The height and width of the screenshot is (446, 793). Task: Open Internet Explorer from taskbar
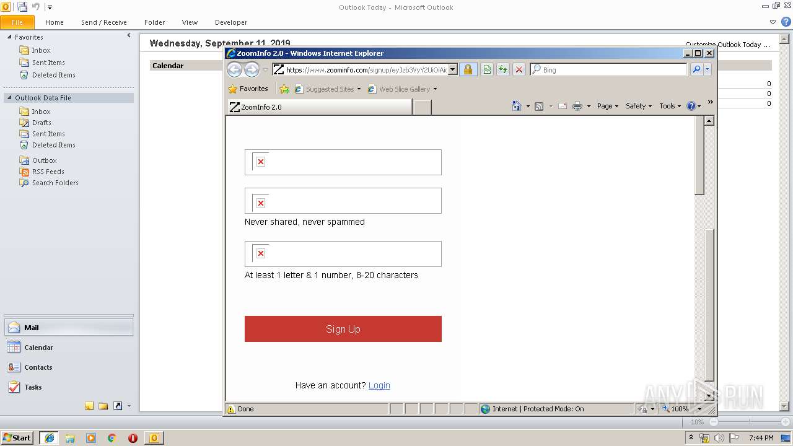(50, 437)
